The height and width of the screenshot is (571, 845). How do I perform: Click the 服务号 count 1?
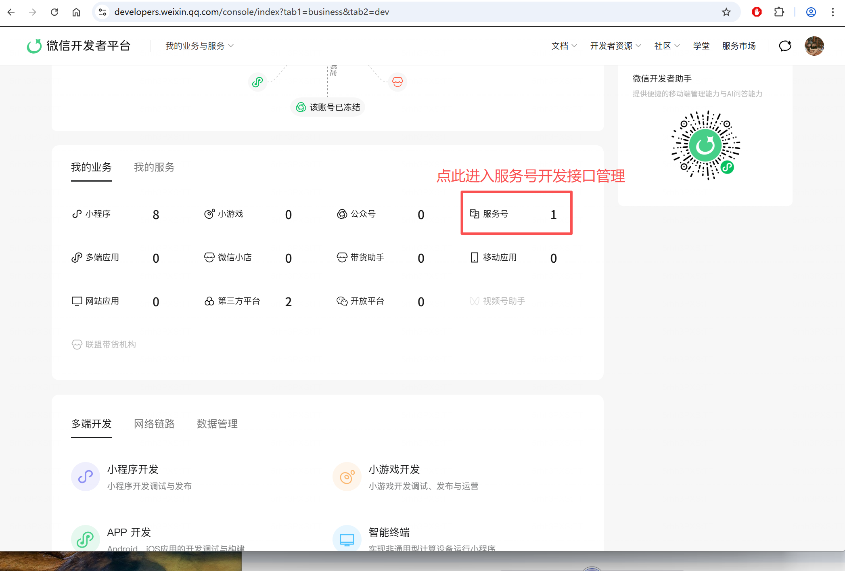[x=554, y=215]
